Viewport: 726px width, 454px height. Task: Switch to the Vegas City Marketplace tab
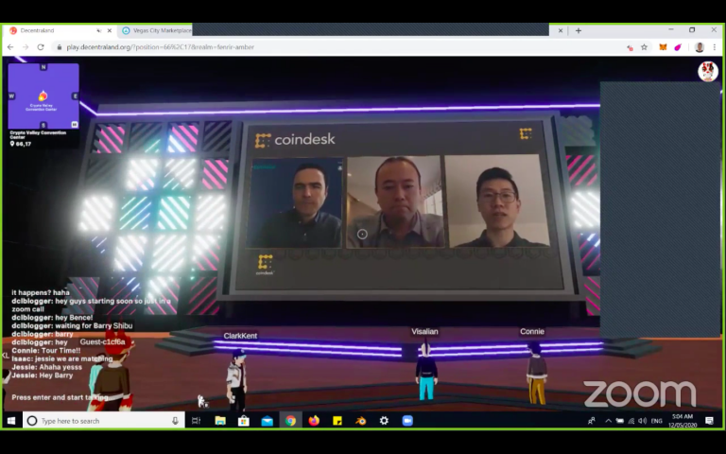pyautogui.click(x=157, y=30)
